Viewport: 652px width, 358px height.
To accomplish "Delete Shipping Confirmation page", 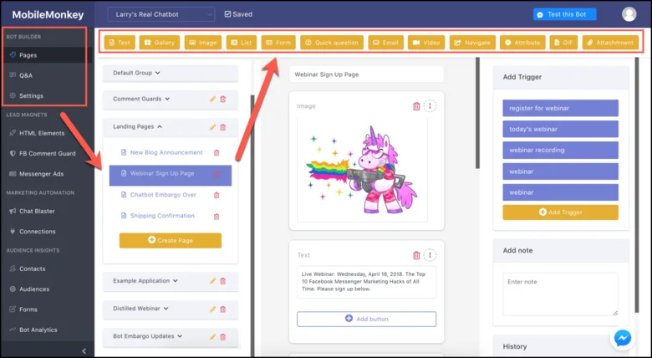I will point(216,217).
